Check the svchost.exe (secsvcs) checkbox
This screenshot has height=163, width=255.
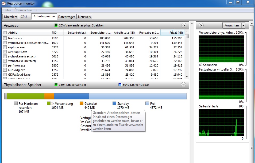(x=5, y=56)
